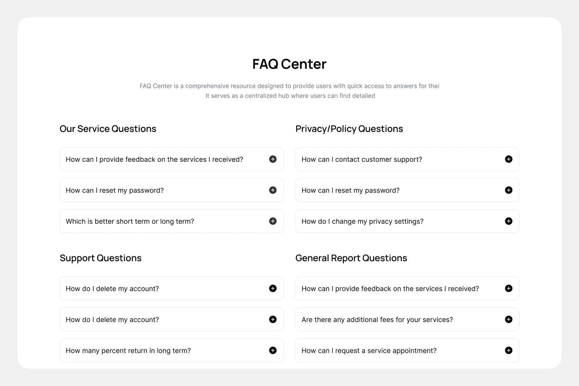Open 'How can I request a service appointment?' question text

click(369, 351)
